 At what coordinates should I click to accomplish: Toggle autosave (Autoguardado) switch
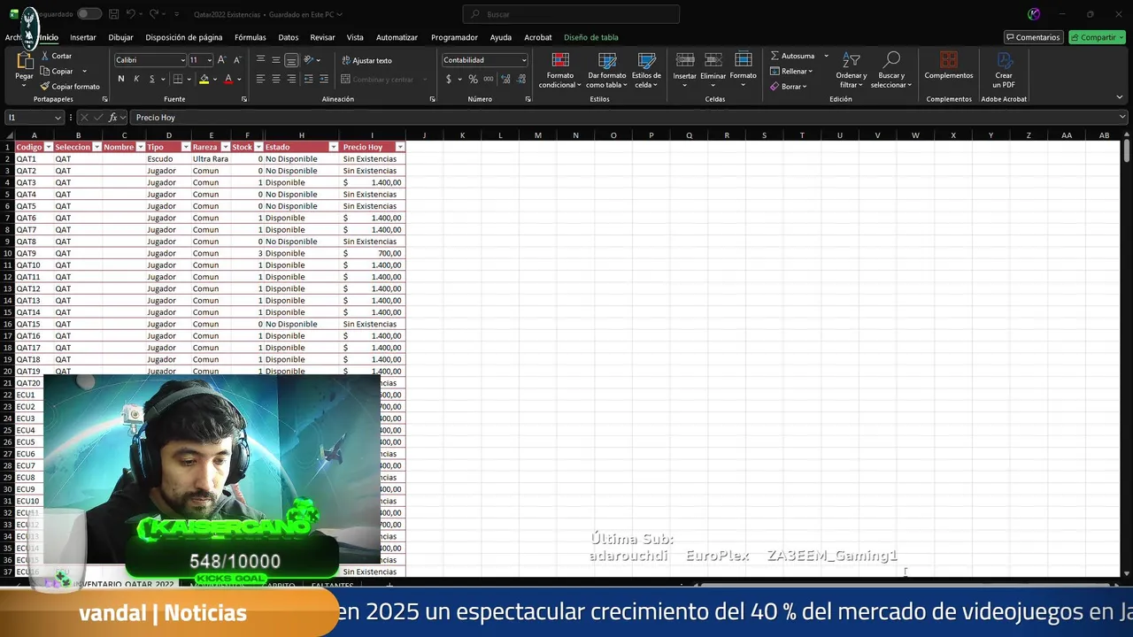(x=89, y=14)
